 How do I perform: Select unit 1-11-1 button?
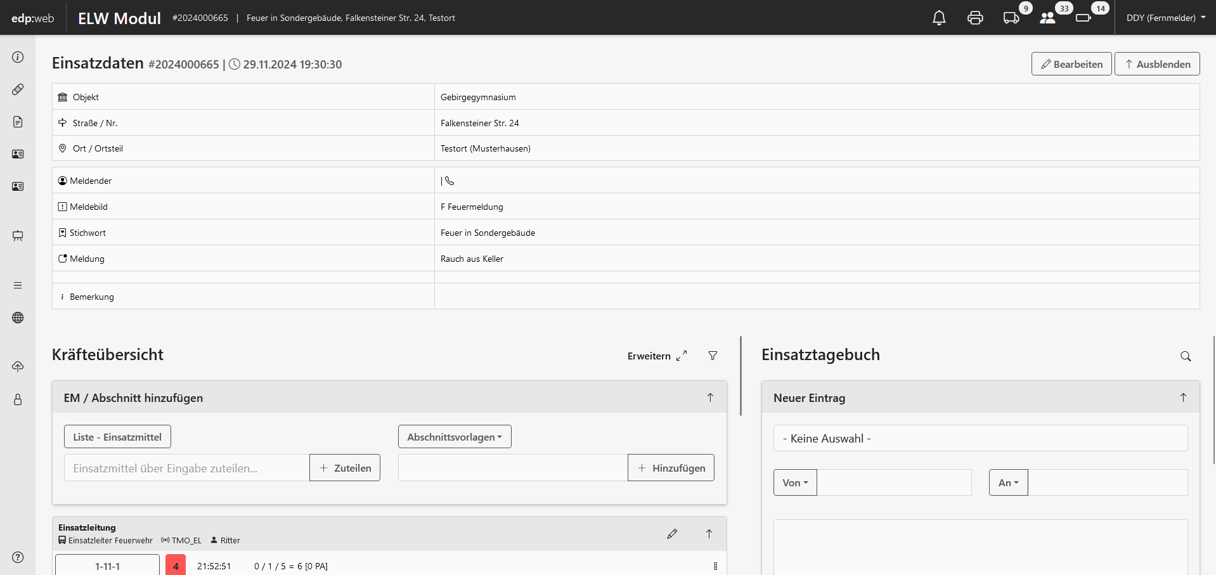tap(107, 565)
